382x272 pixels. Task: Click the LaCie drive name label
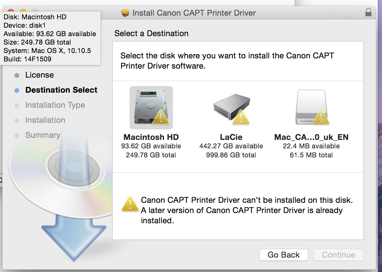[231, 137]
